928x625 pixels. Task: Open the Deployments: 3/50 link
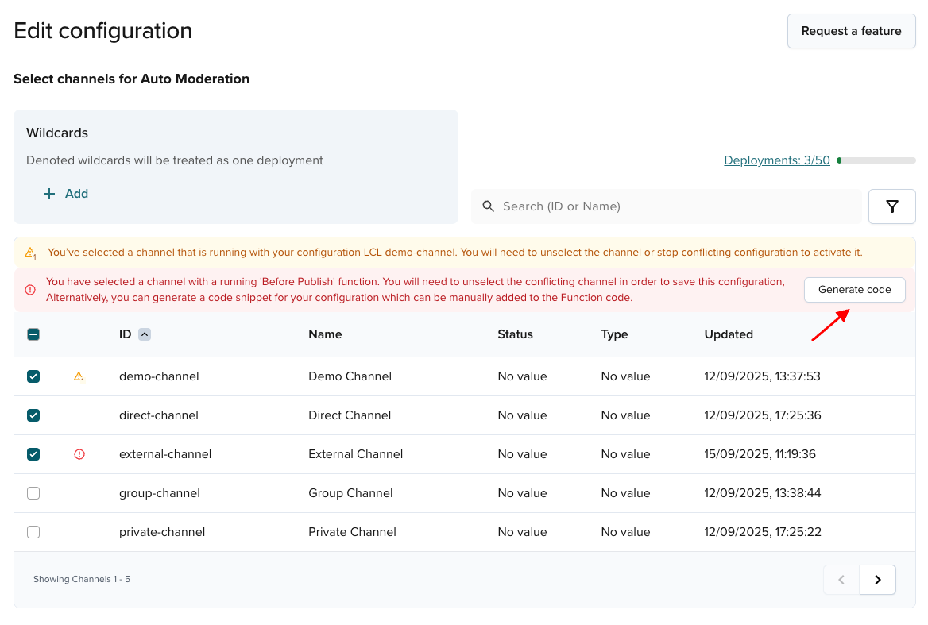tap(776, 160)
